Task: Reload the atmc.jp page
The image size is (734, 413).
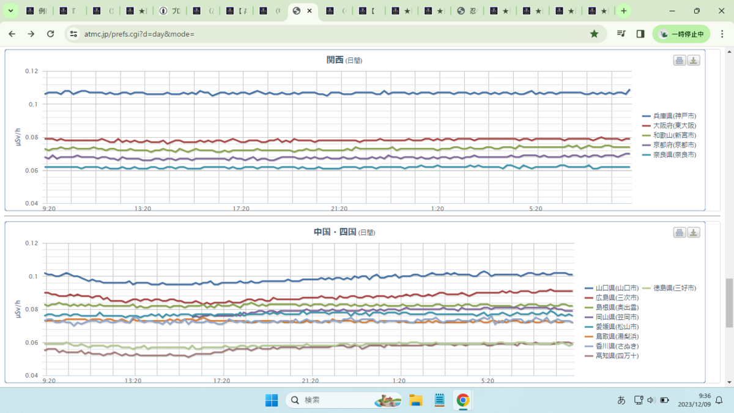Action: point(51,34)
